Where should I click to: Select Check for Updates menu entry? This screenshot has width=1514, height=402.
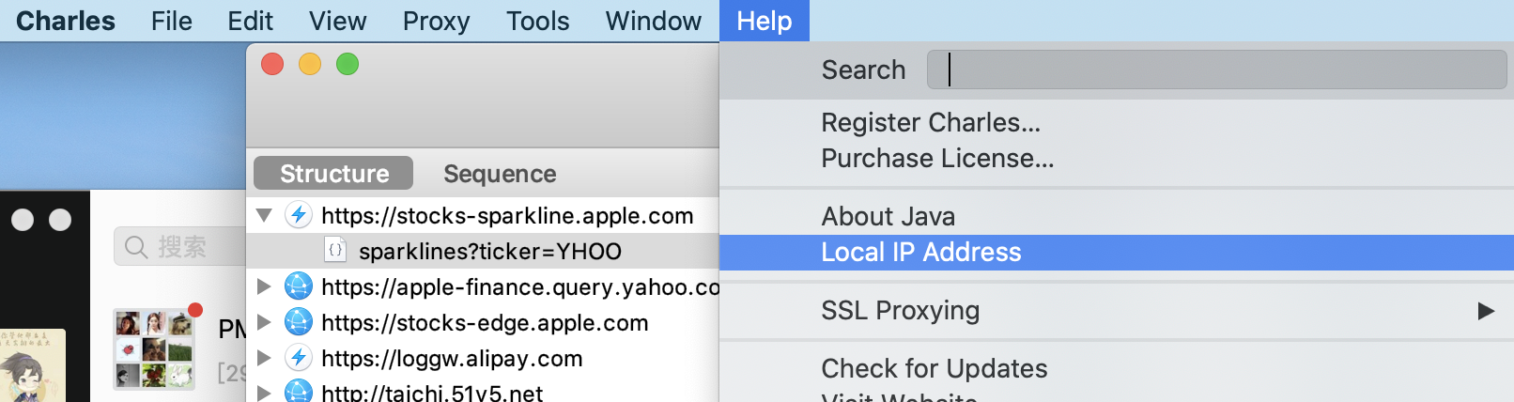click(x=935, y=368)
